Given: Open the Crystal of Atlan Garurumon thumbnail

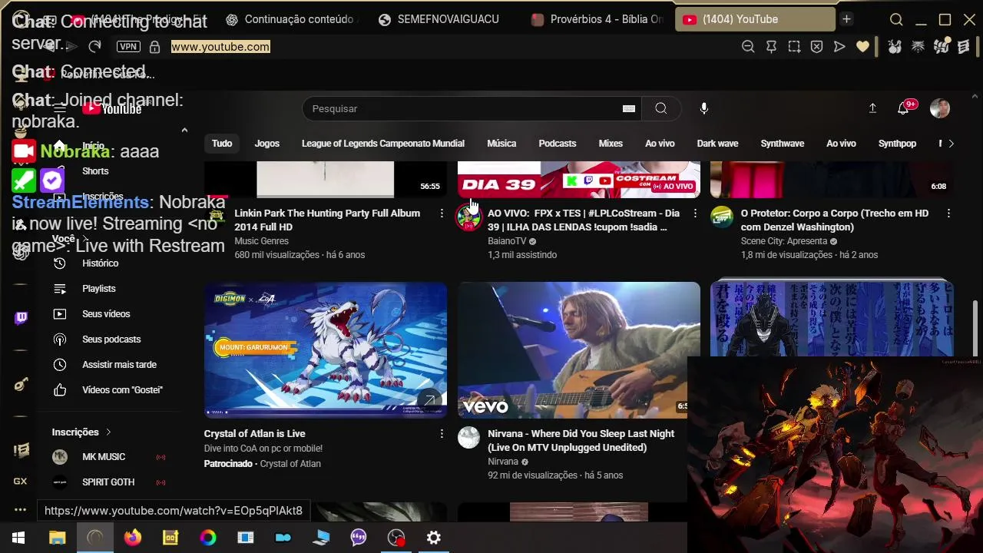Looking at the screenshot, I should point(326,350).
